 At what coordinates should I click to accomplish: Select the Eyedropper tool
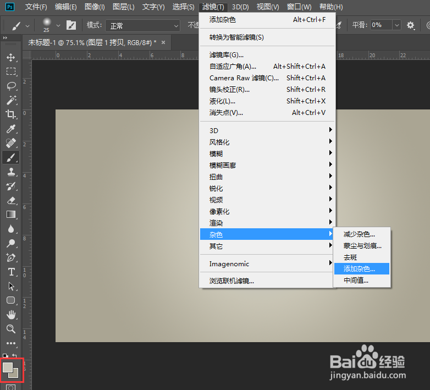coord(10,129)
